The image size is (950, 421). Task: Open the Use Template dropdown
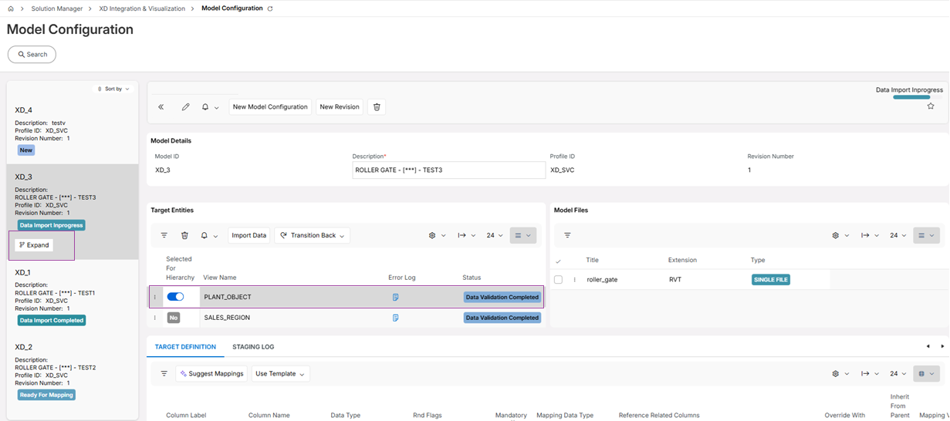[280, 374]
